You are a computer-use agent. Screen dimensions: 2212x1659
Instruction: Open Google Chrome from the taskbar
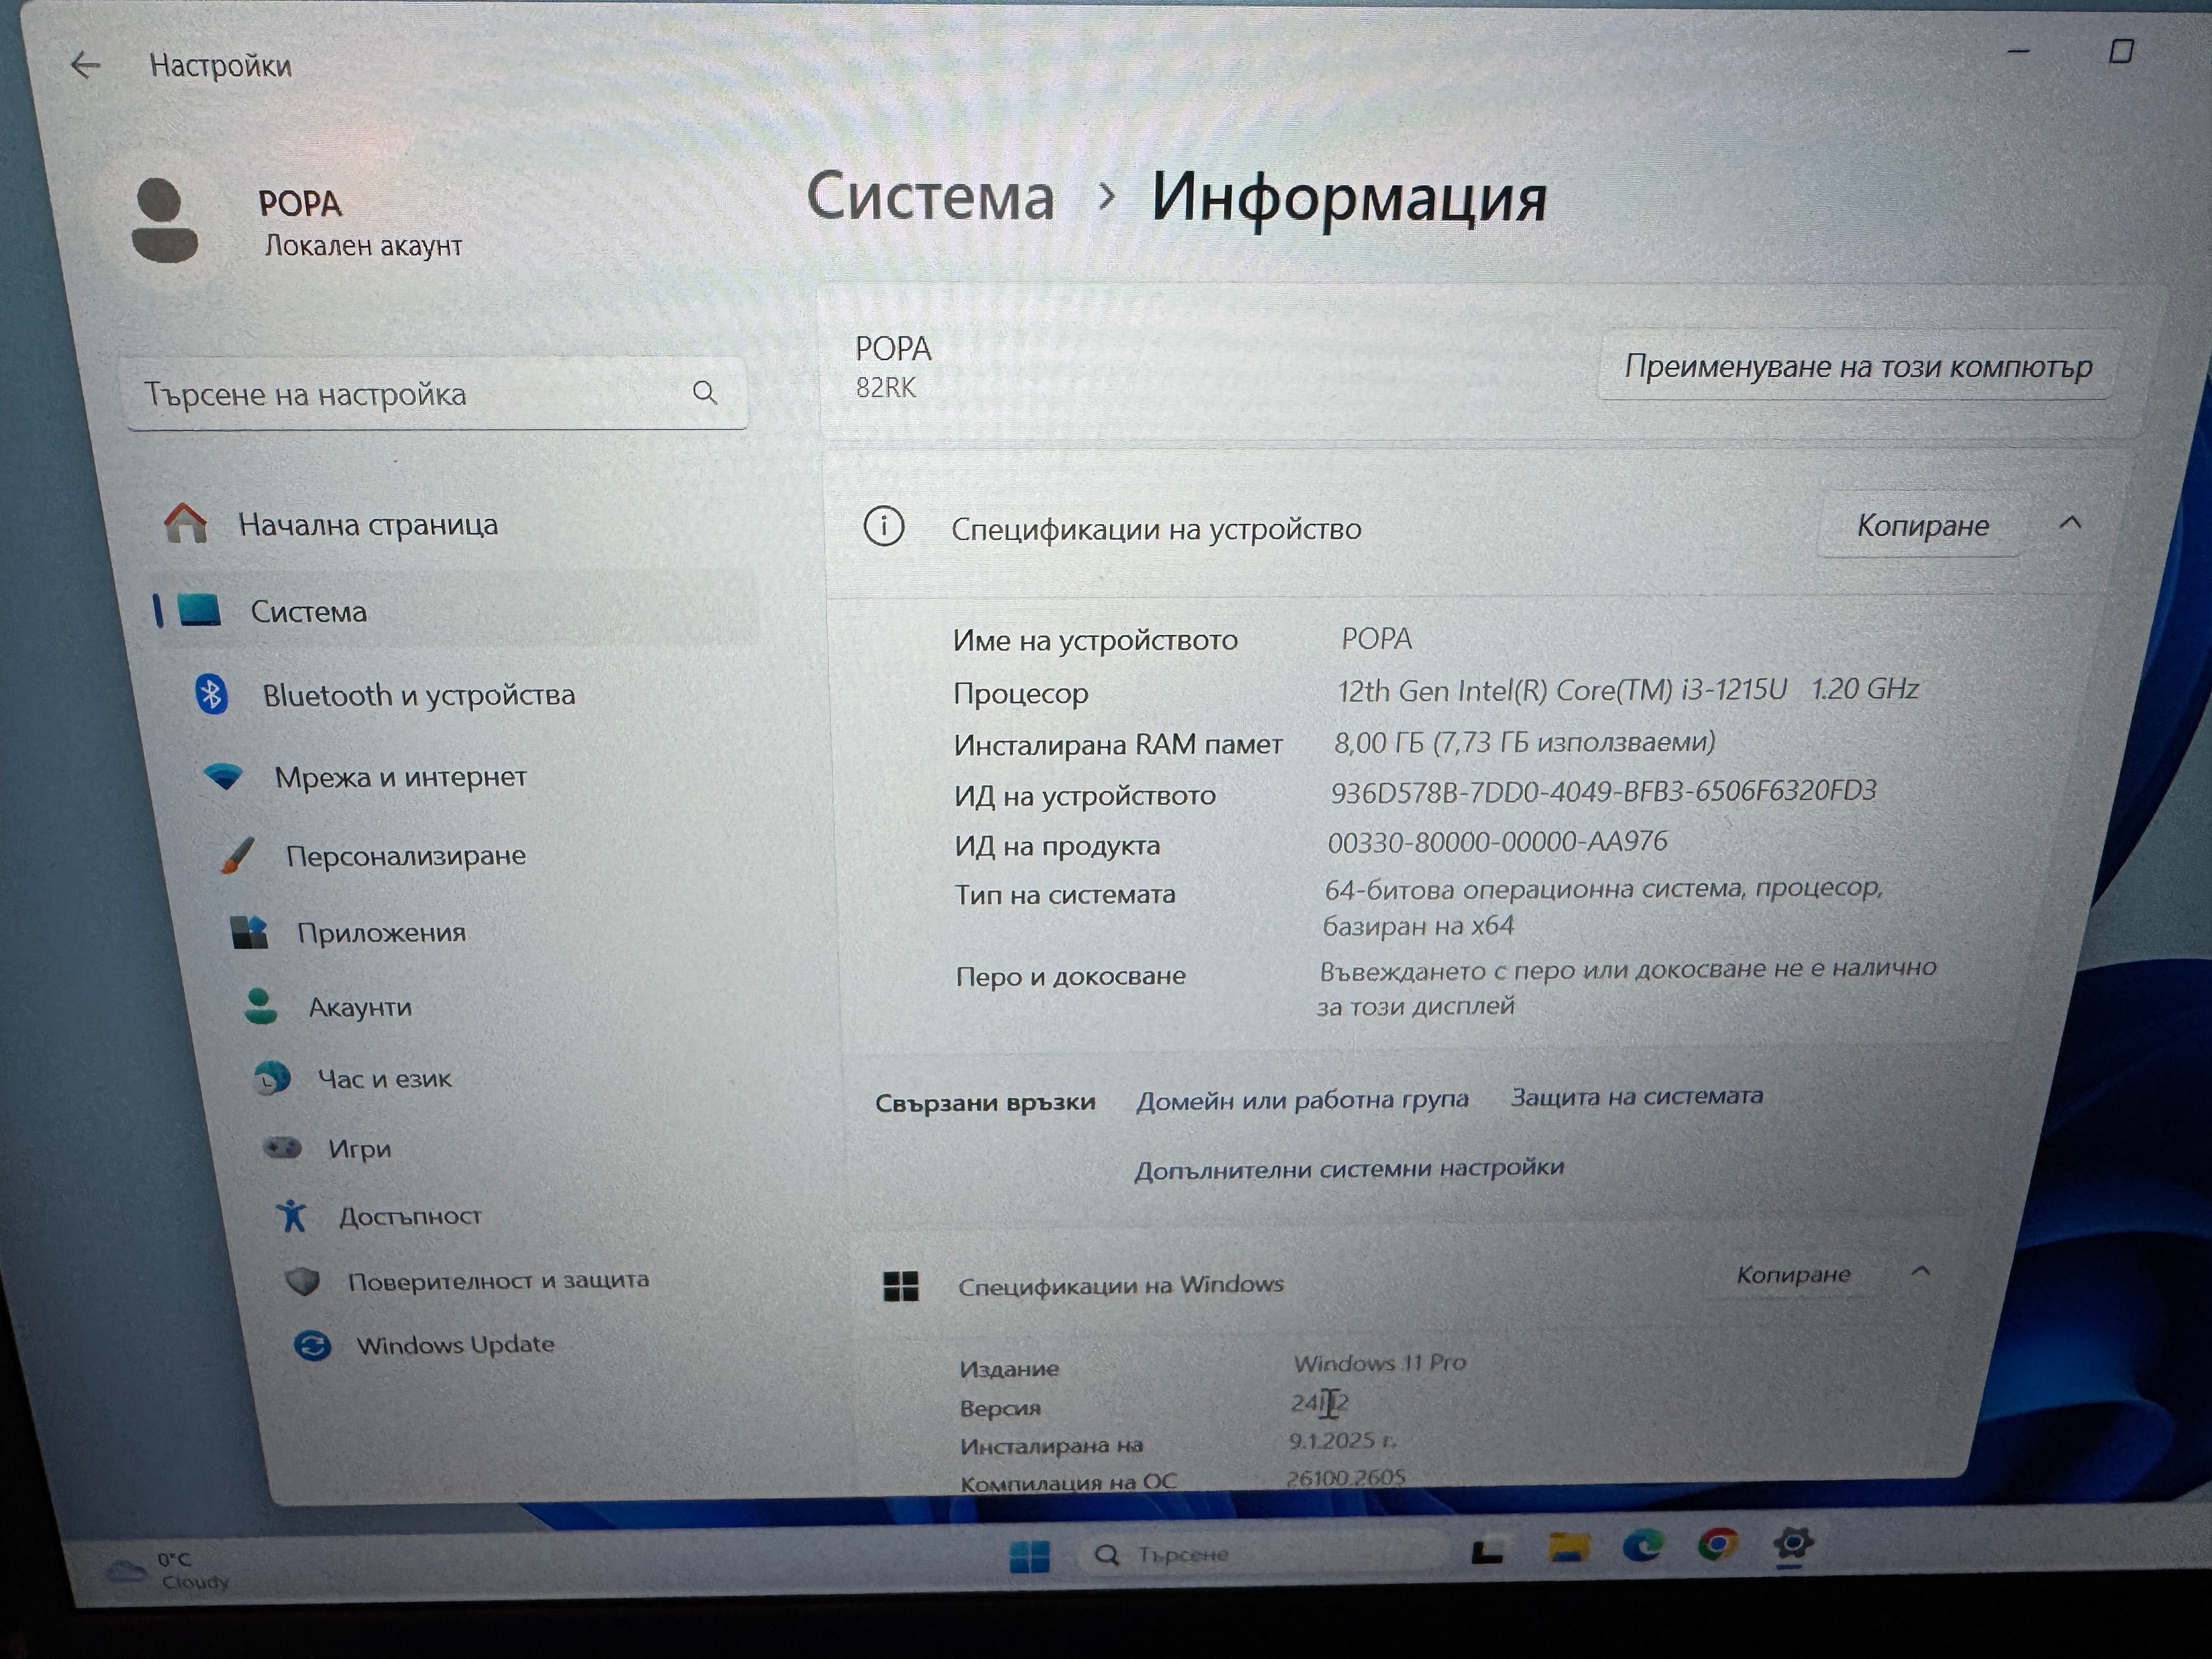click(1717, 1545)
